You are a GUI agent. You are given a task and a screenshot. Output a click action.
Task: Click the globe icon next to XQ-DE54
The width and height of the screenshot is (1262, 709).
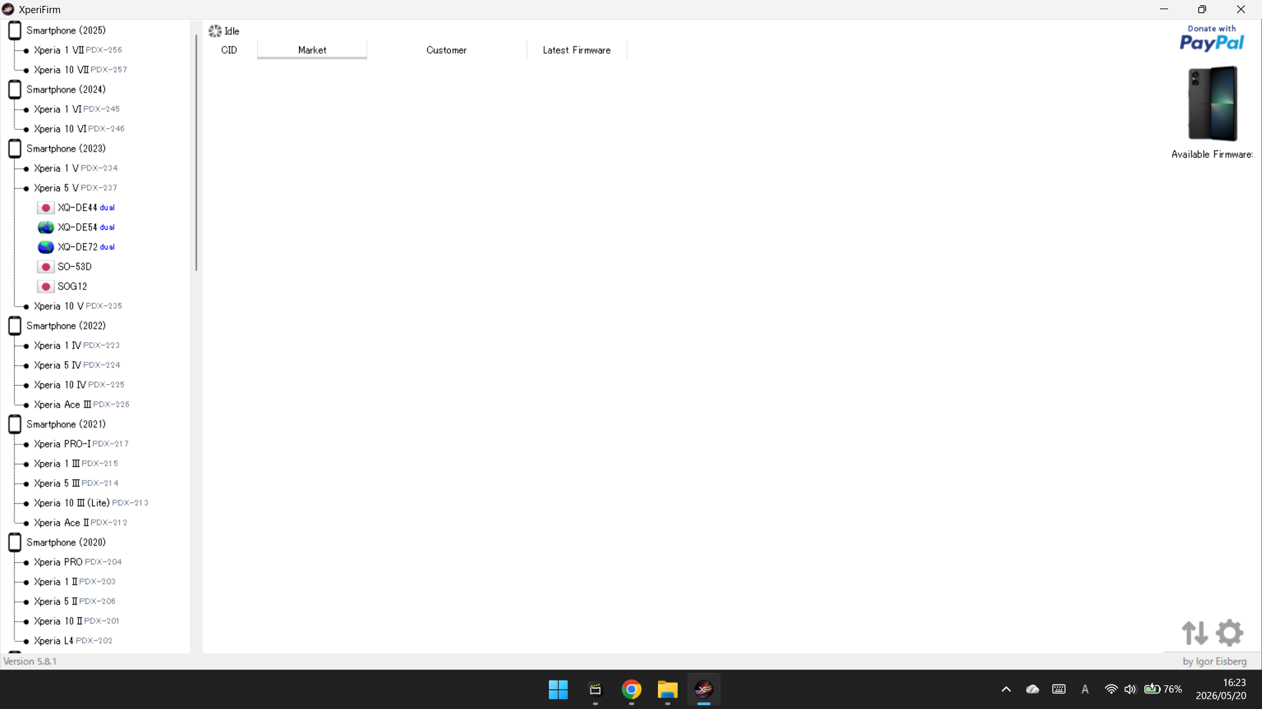45,227
